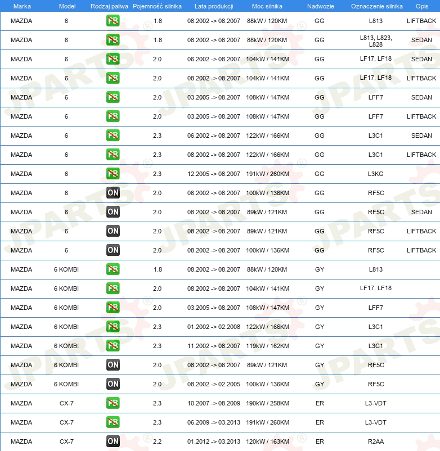Click diesel ON icon in 06.2002 RF5C row
Image resolution: width=440 pixels, height=451 pixels.
click(x=113, y=193)
